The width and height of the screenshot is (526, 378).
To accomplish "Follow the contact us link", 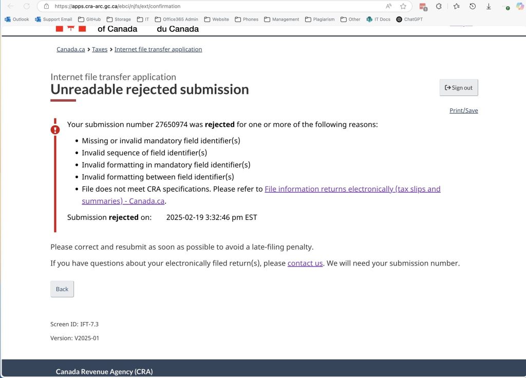I will 305,263.
